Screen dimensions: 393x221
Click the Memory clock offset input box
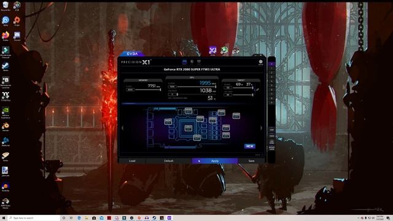click(130, 90)
